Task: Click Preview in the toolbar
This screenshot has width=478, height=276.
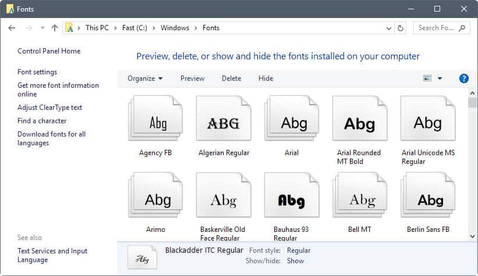Action: [192, 78]
